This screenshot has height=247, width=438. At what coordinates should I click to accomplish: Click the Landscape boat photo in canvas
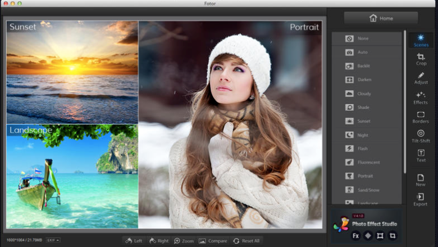point(72,176)
